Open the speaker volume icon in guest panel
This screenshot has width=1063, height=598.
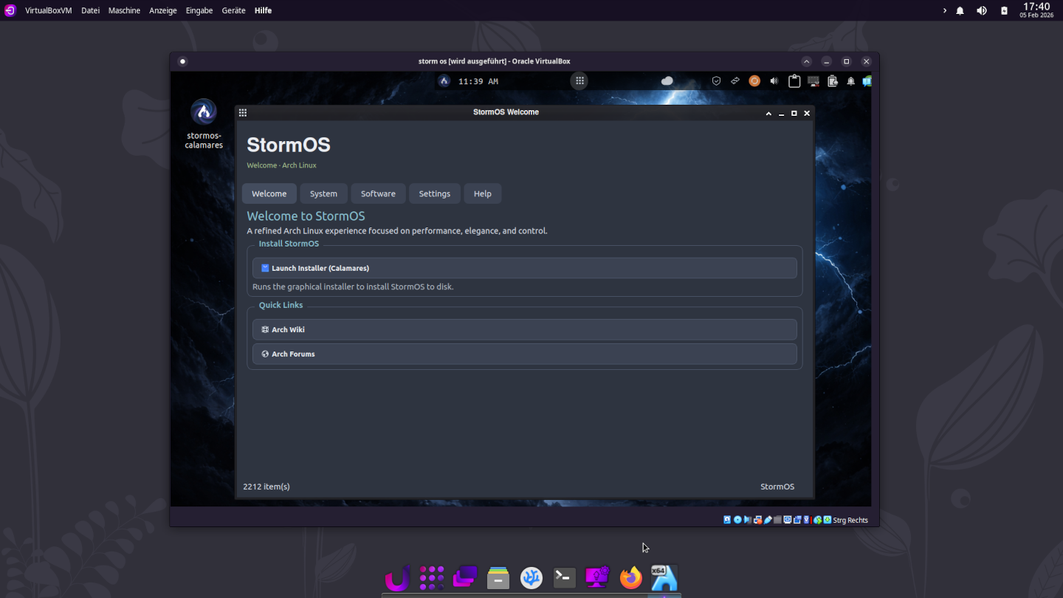pyautogui.click(x=774, y=81)
